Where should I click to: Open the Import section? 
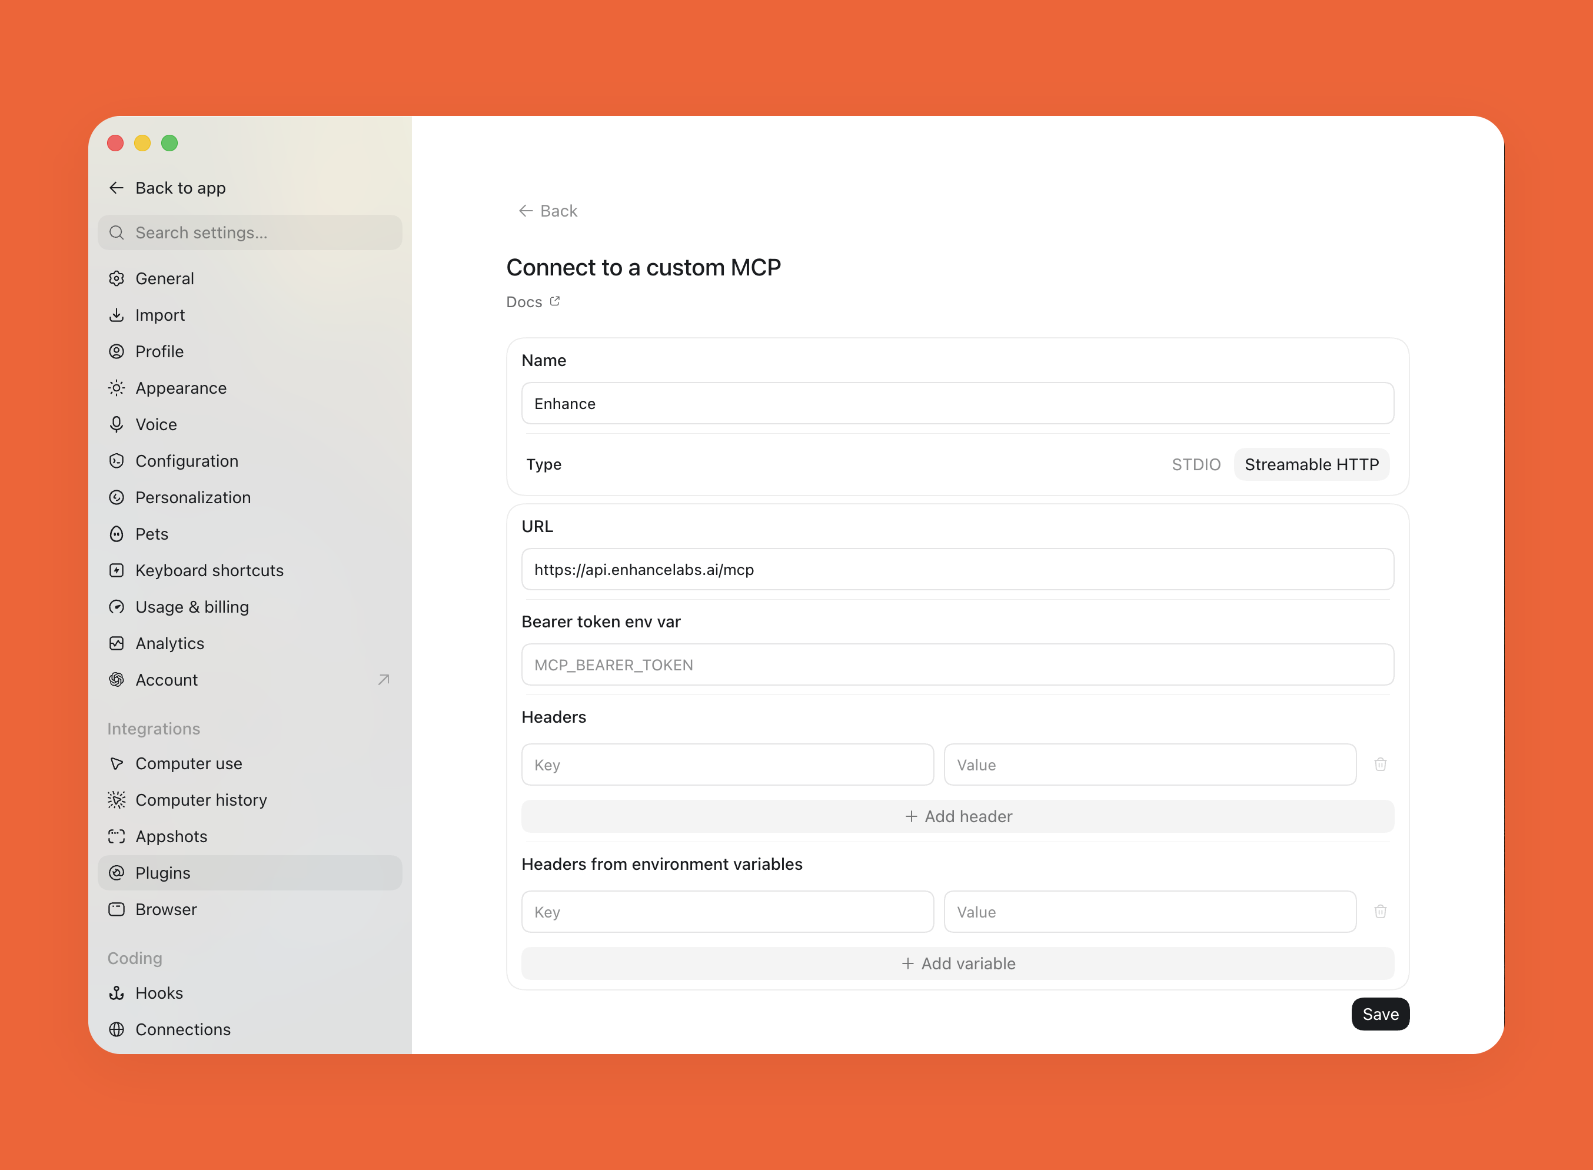[x=250, y=315]
